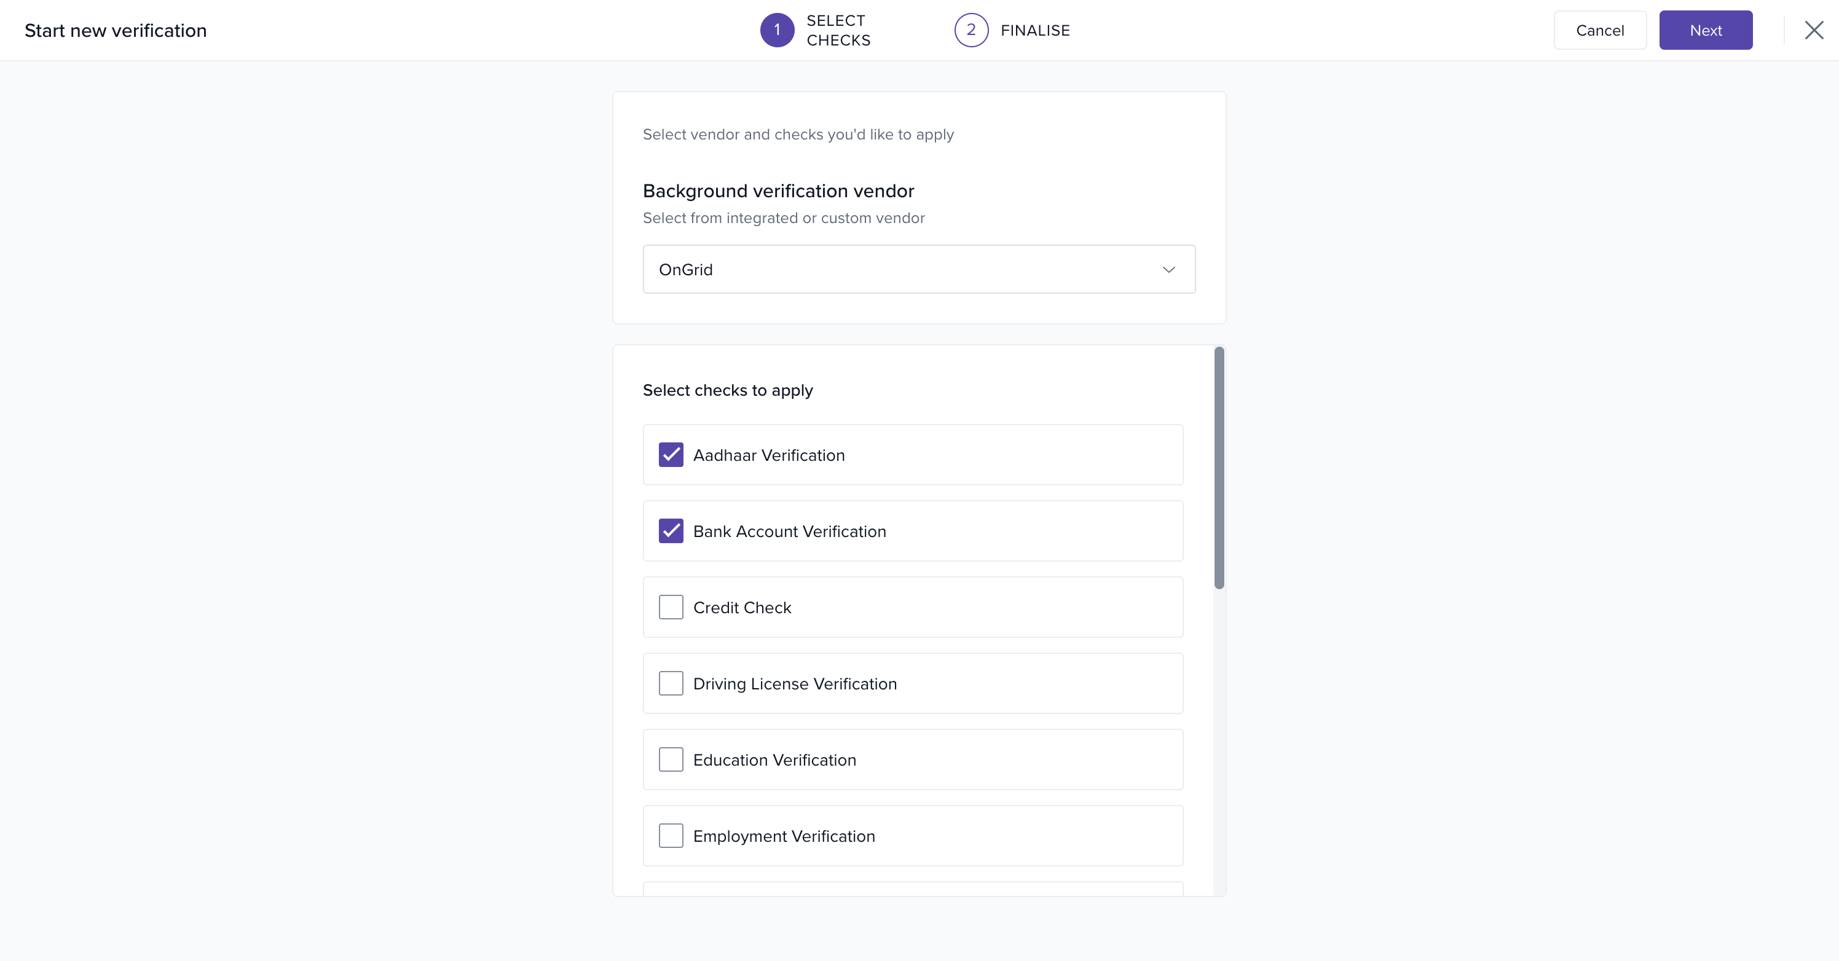The width and height of the screenshot is (1839, 961).
Task: Uncheck Bank Account Verification checkbox
Action: (671, 531)
